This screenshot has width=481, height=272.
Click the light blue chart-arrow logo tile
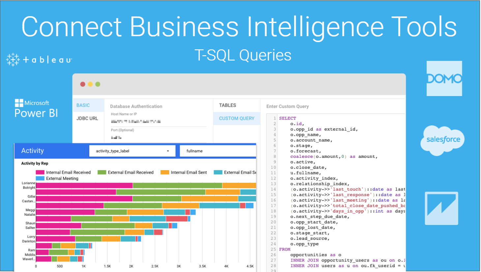[441, 208]
